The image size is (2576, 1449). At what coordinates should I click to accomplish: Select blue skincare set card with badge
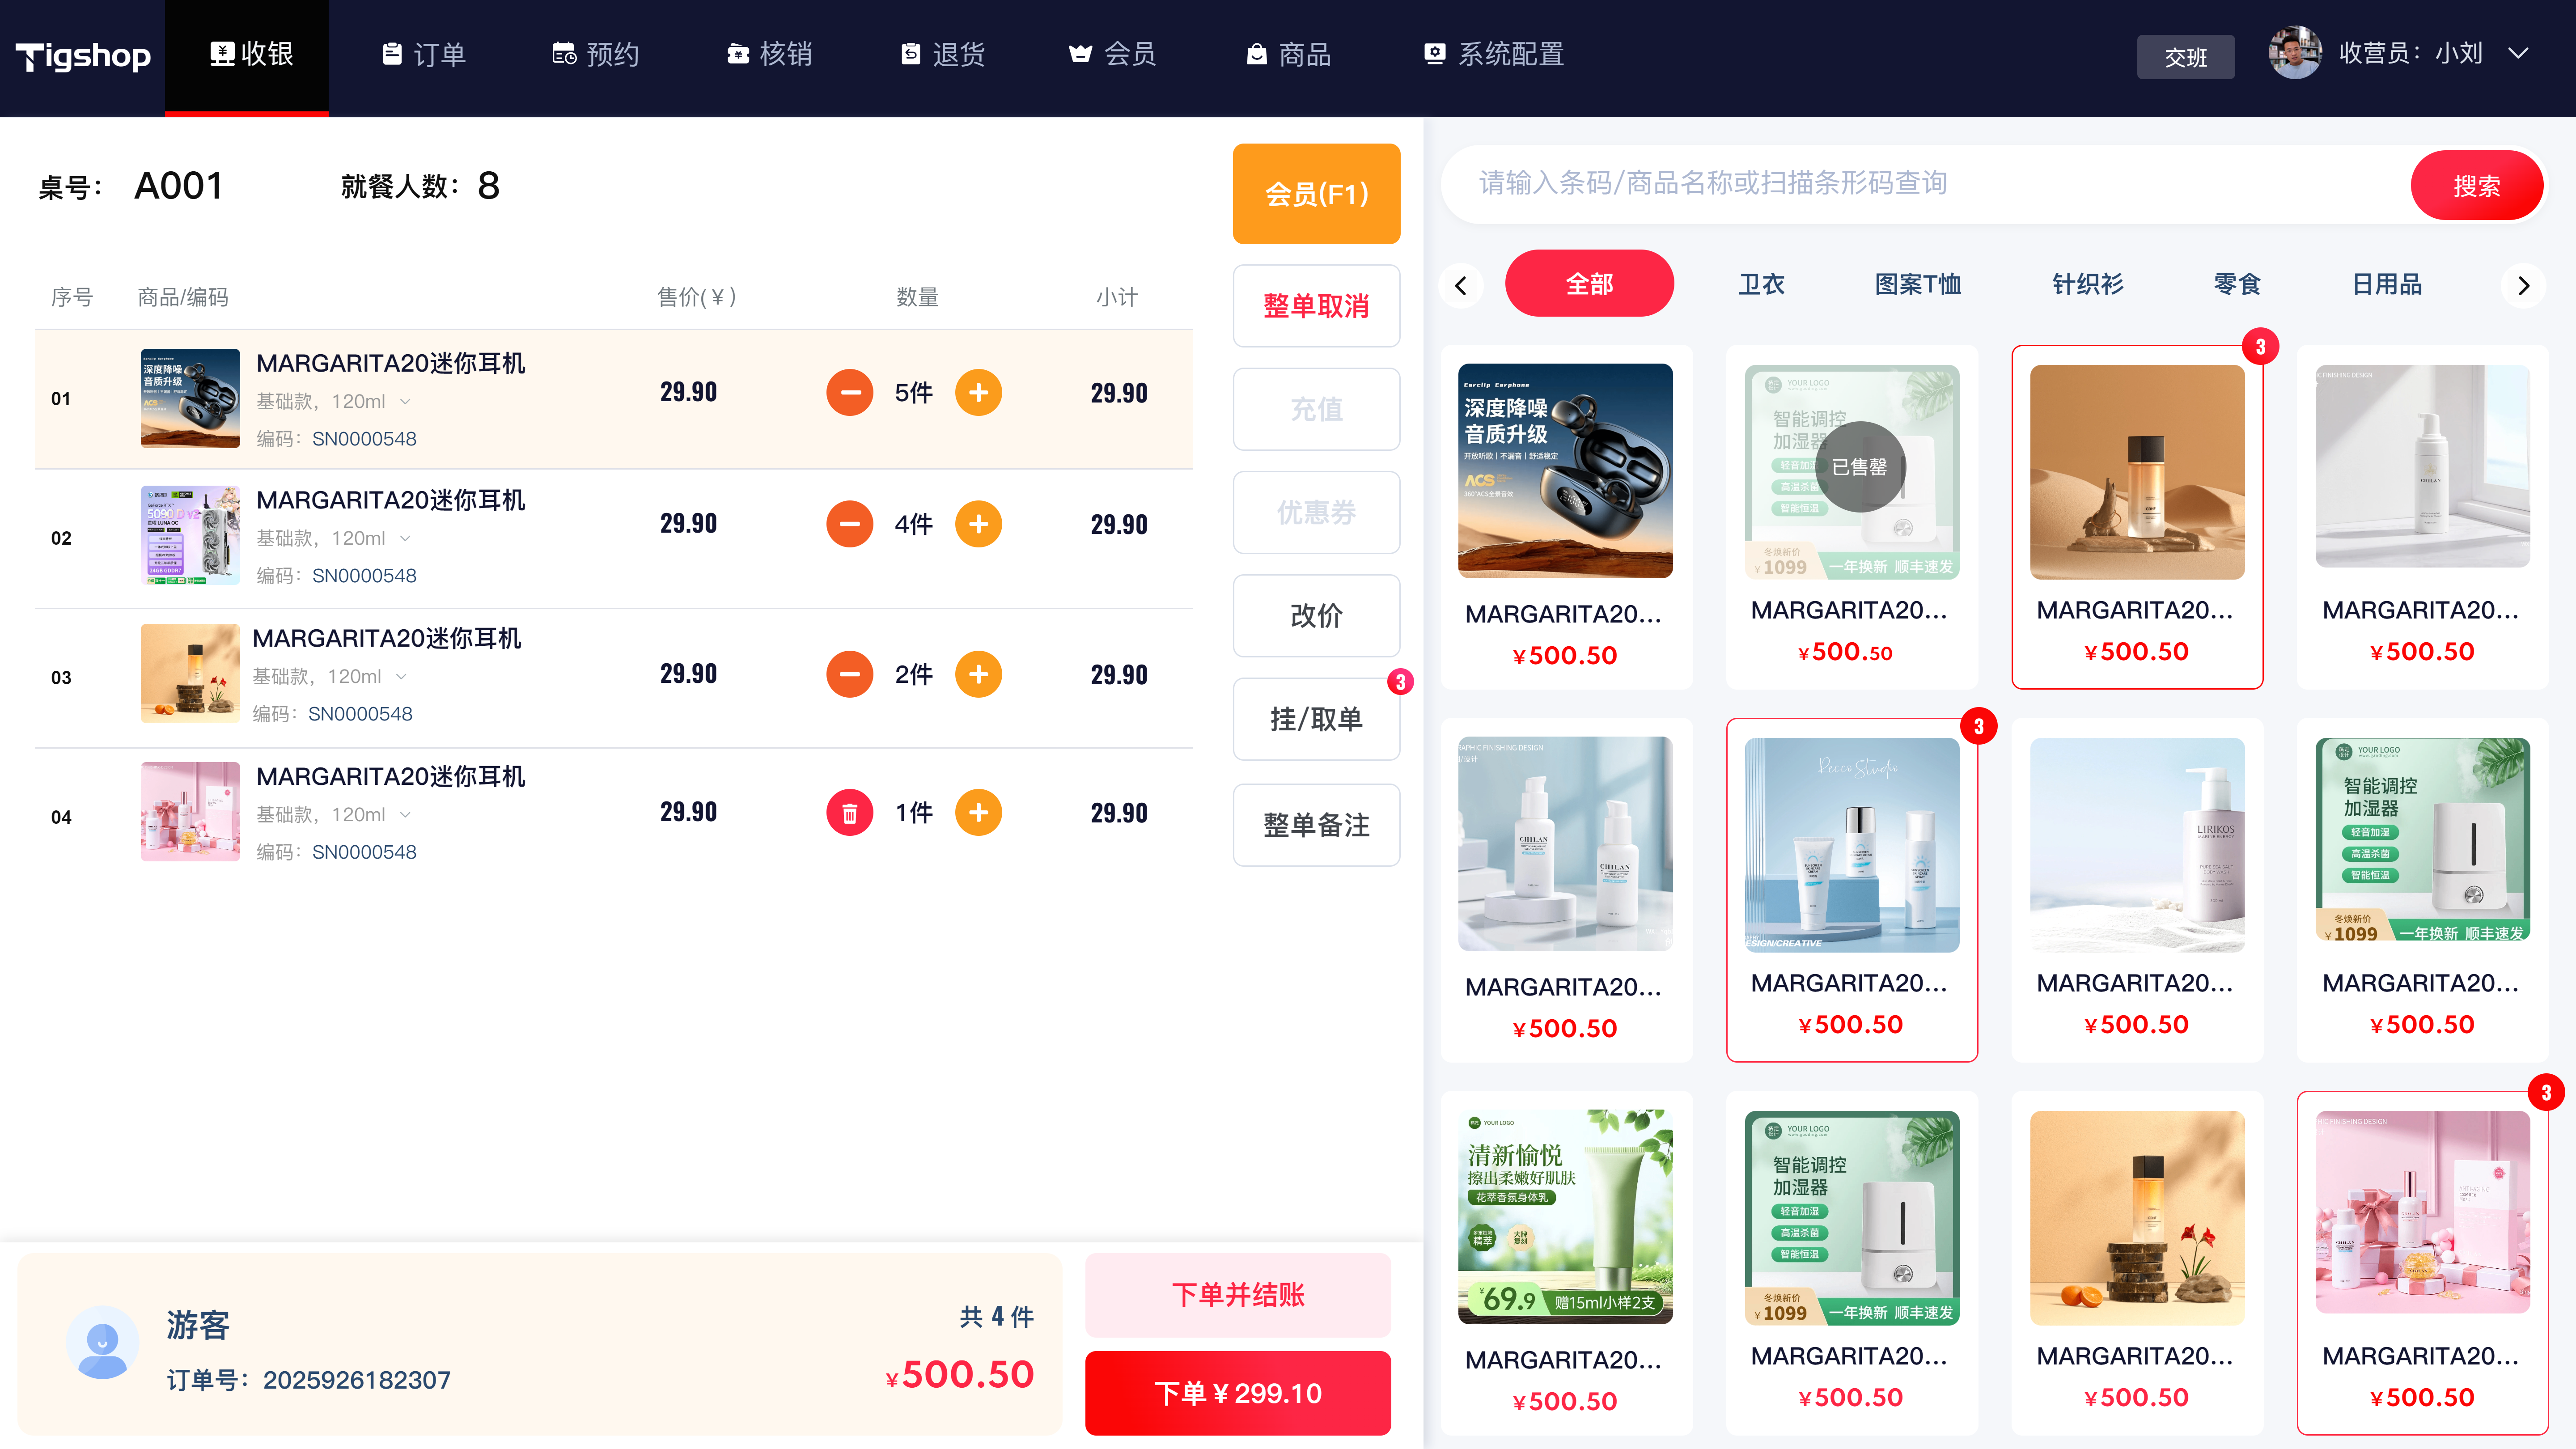[x=1851, y=890]
